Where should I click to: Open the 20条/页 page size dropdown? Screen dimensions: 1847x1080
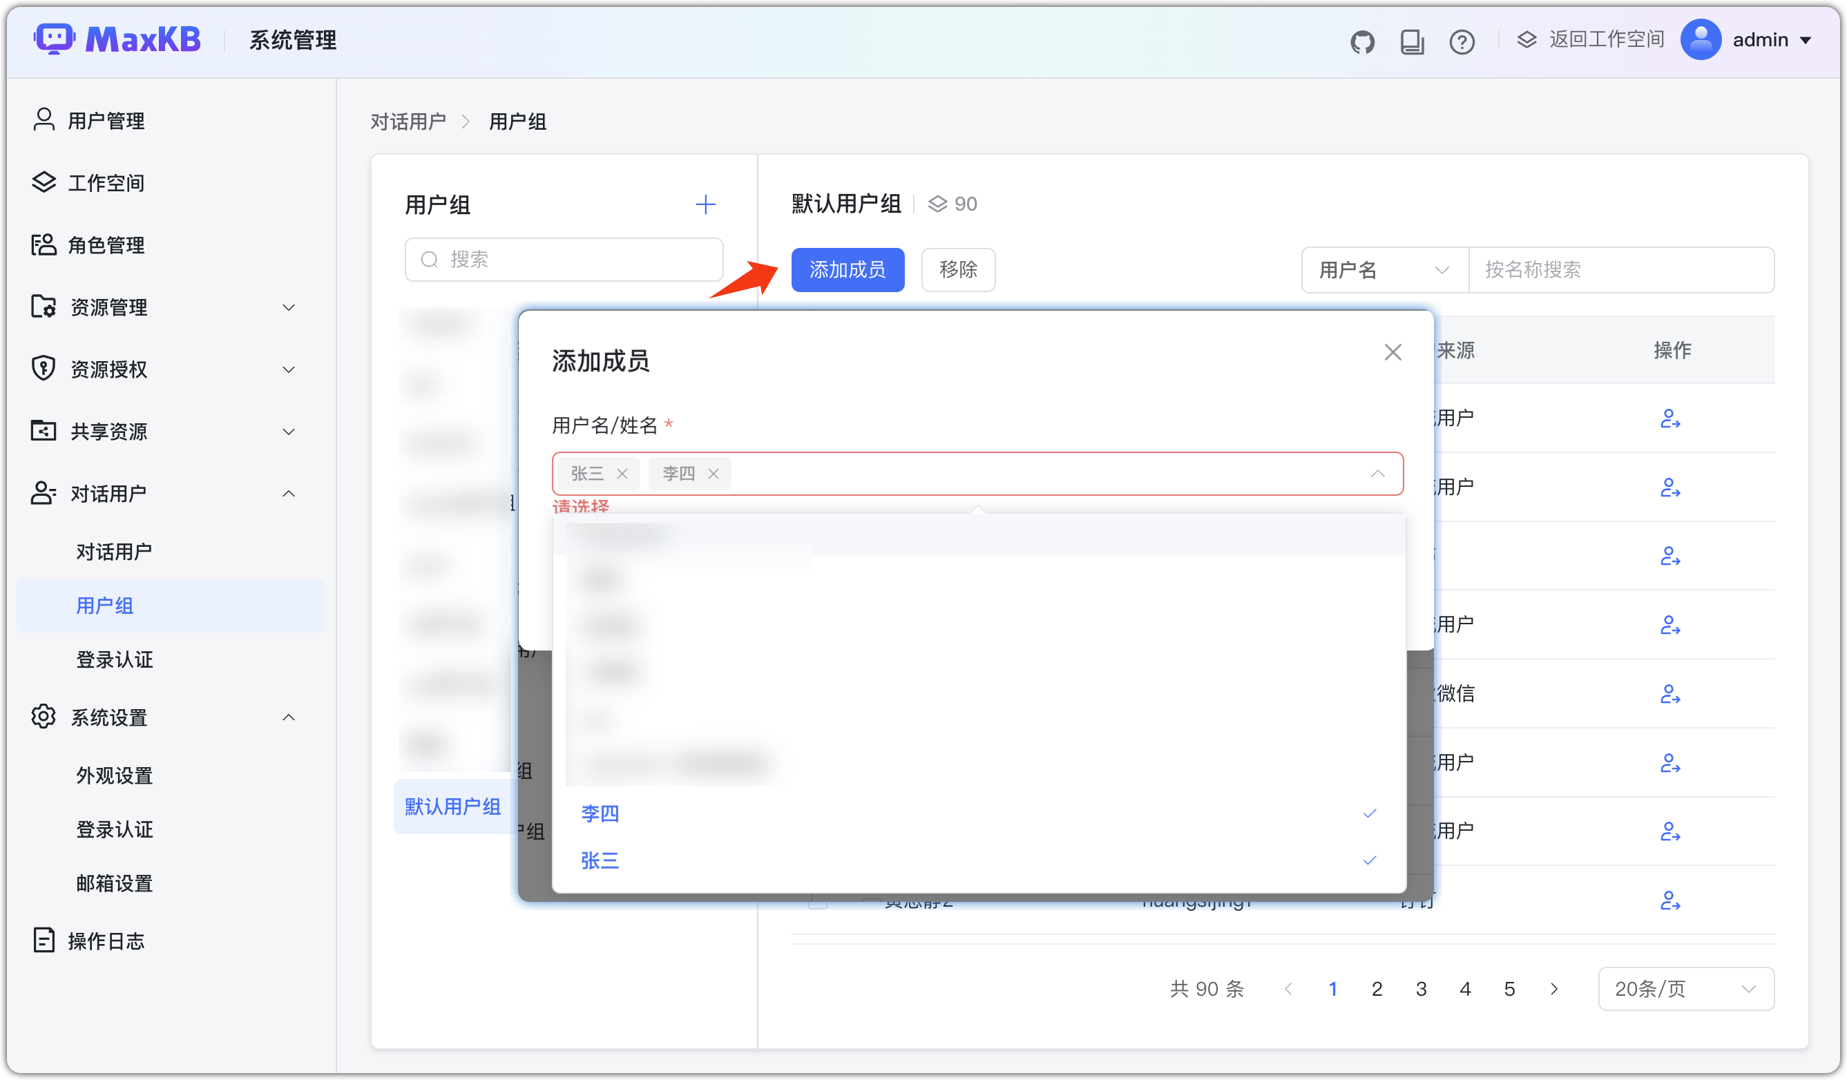tap(1685, 988)
